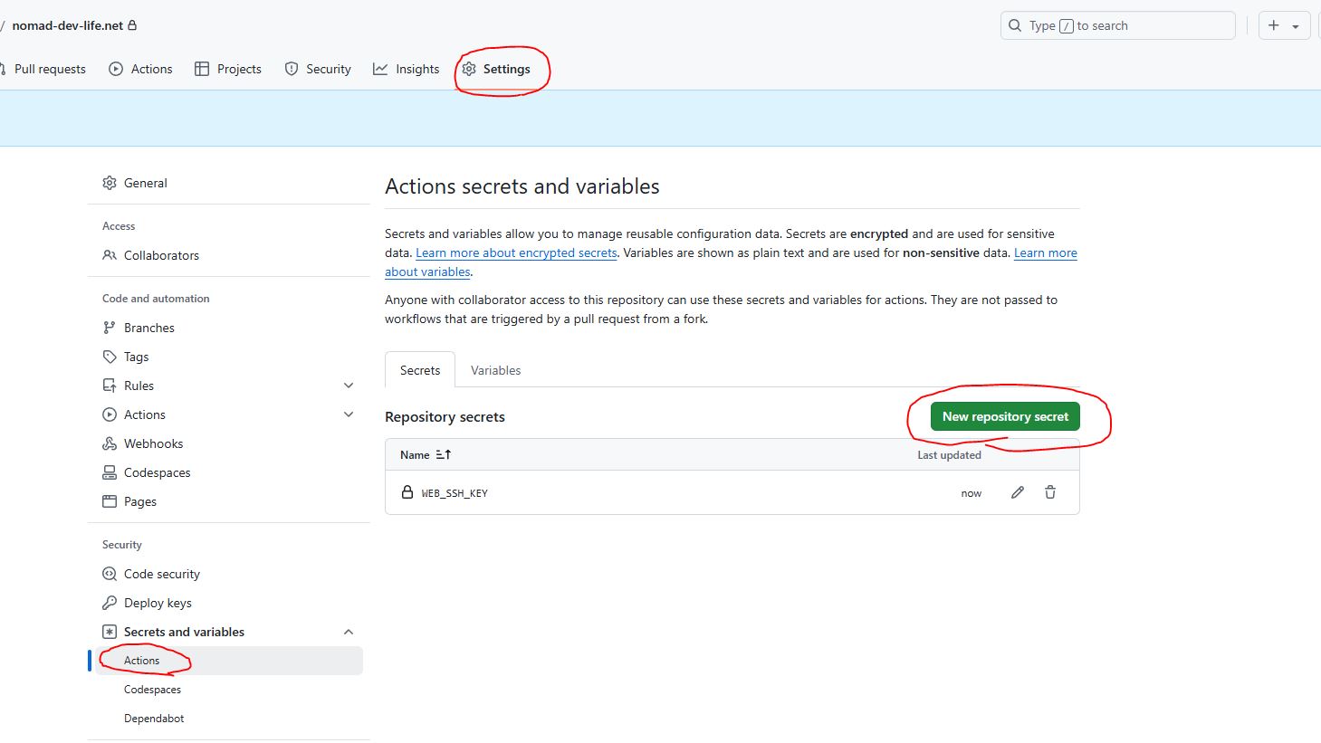Open Pages settings from sidebar
1321x743 pixels.
coord(139,501)
